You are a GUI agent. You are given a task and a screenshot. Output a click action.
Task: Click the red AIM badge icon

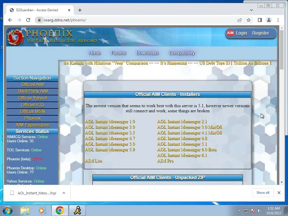pyautogui.click(x=230, y=33)
